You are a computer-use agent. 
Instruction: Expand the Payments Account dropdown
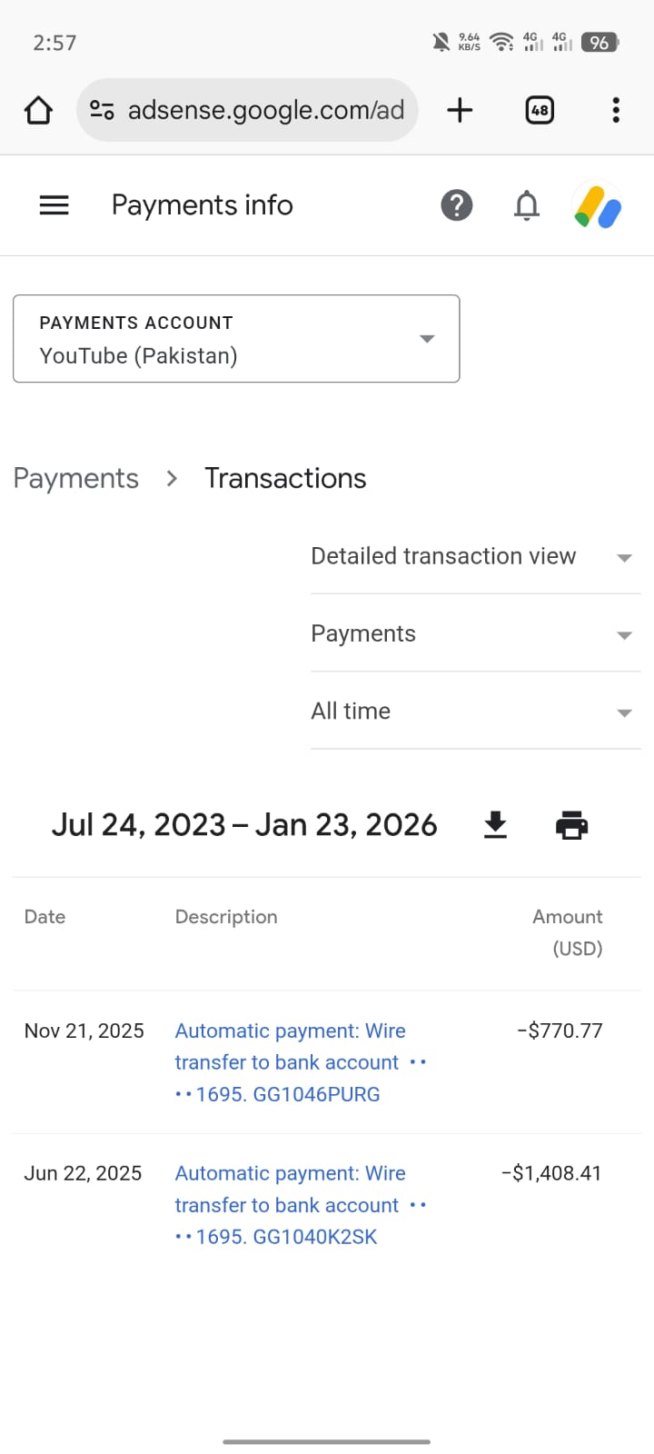[236, 339]
